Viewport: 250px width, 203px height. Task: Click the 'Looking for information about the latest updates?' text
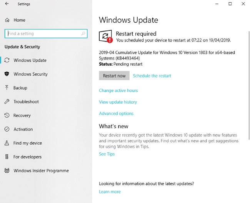(x=147, y=184)
